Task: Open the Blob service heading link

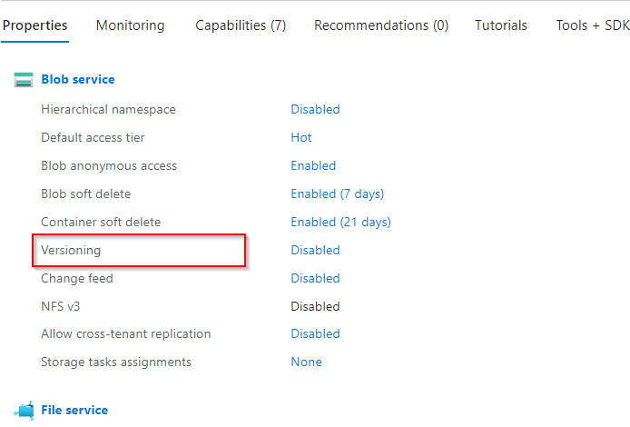Action: [78, 80]
